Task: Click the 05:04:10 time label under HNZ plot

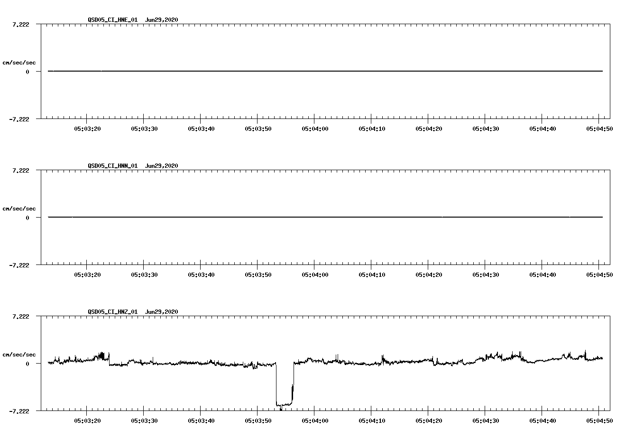Action: pos(372,420)
